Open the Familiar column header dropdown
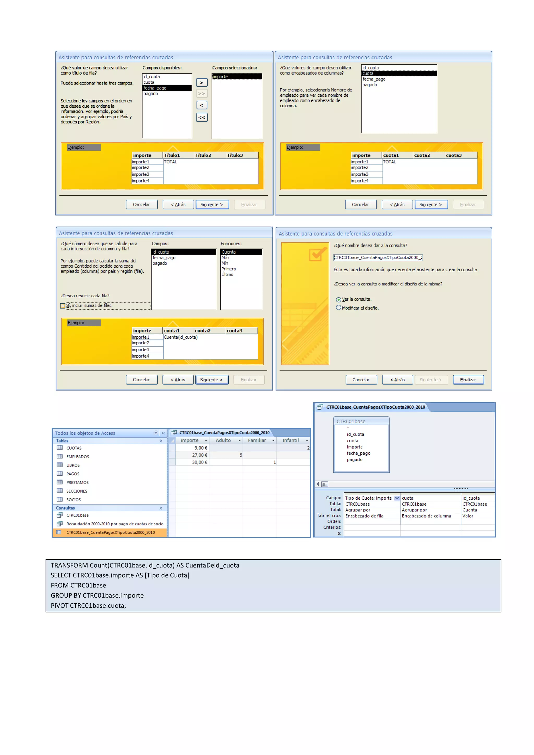 [273, 441]
